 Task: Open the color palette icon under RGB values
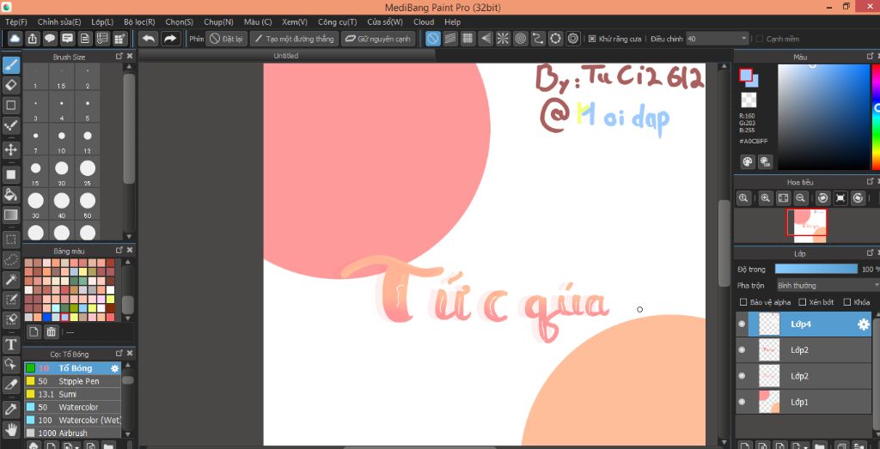(748, 162)
